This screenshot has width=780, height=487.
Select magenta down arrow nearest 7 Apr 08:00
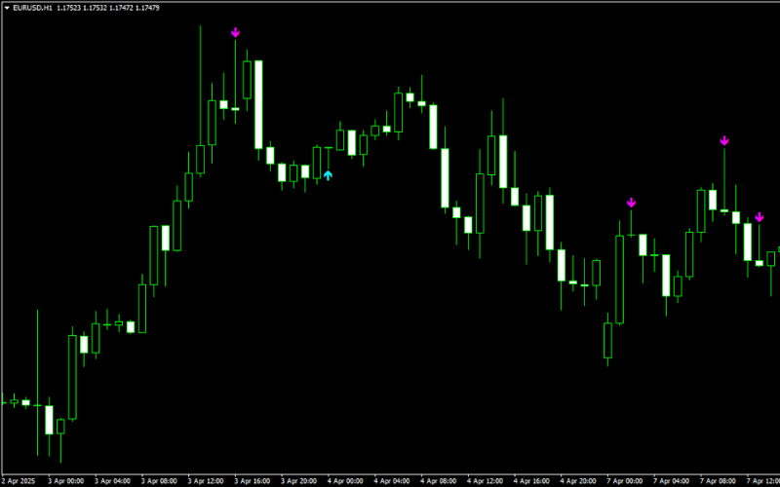click(724, 140)
